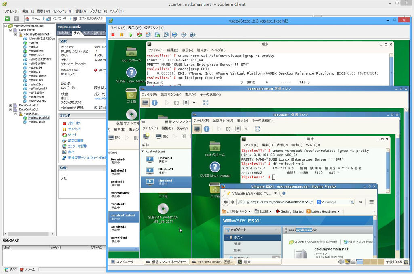Click the USB device connect icon

[193, 35]
